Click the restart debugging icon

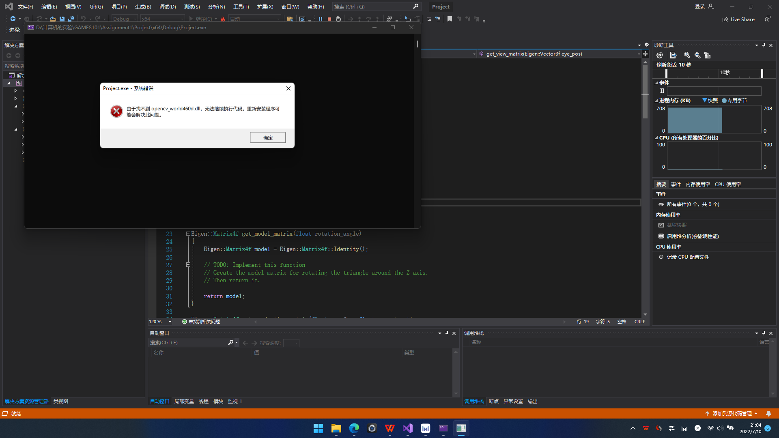(338, 19)
